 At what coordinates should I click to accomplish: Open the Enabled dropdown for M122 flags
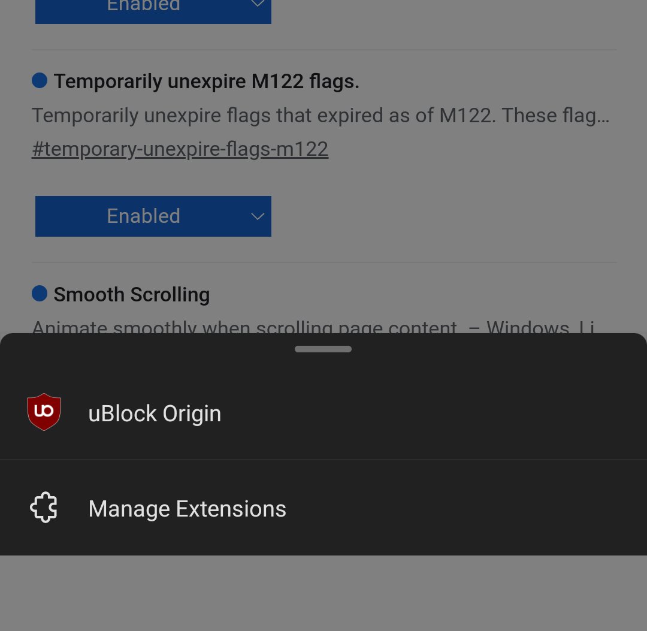click(153, 216)
